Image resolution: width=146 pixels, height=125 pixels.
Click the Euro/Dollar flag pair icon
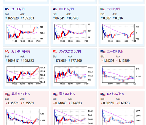tap(103, 52)
